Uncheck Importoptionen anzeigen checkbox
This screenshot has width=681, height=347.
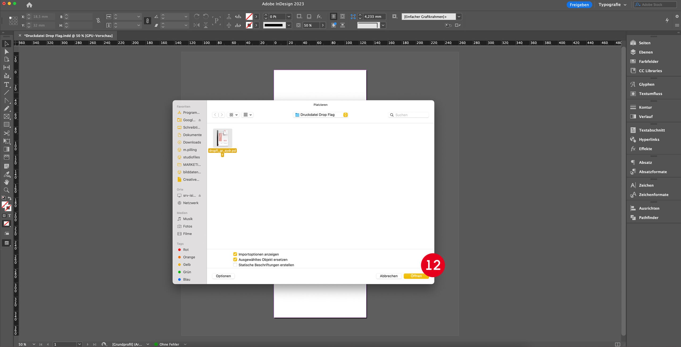pos(235,254)
